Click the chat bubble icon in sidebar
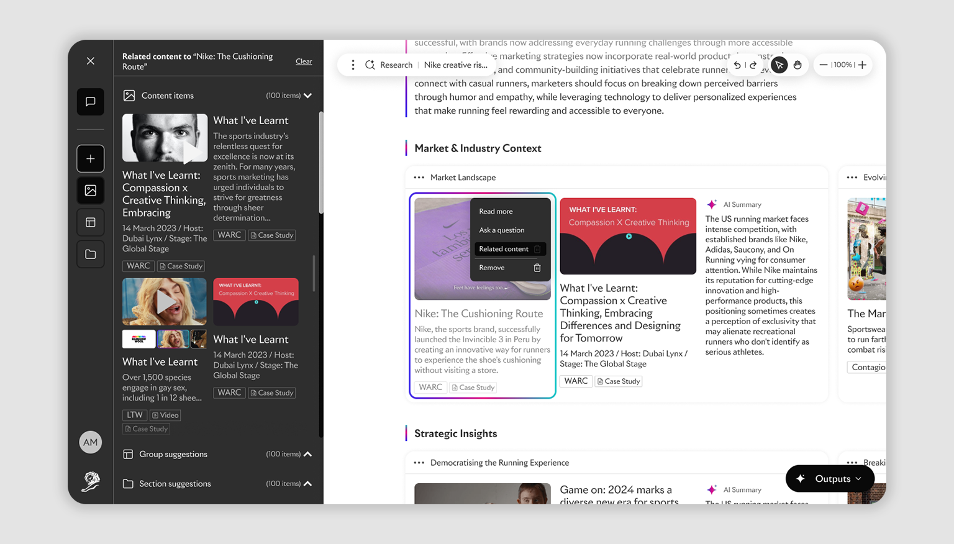This screenshot has height=544, width=954. click(91, 102)
